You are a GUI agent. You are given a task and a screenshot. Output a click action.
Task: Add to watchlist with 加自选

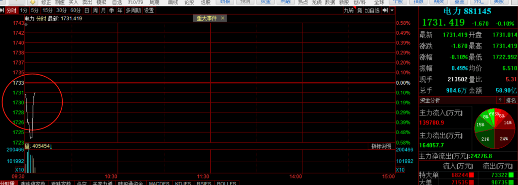(372, 11)
